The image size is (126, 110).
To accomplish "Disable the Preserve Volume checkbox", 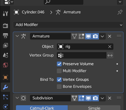I will click(59, 64).
